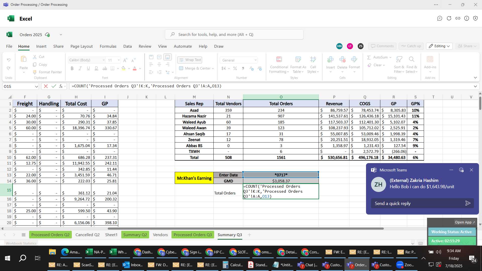Open the General number format dropdown
482x271 pixels.
coord(255,60)
